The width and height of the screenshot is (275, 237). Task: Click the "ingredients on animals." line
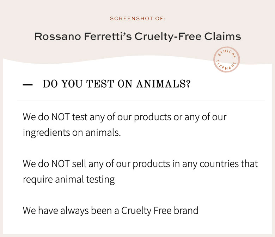coord(72,133)
